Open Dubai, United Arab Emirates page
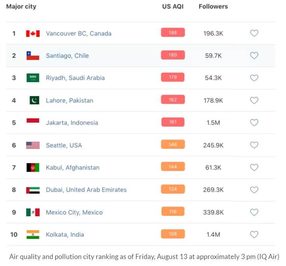 pyautogui.click(x=86, y=190)
